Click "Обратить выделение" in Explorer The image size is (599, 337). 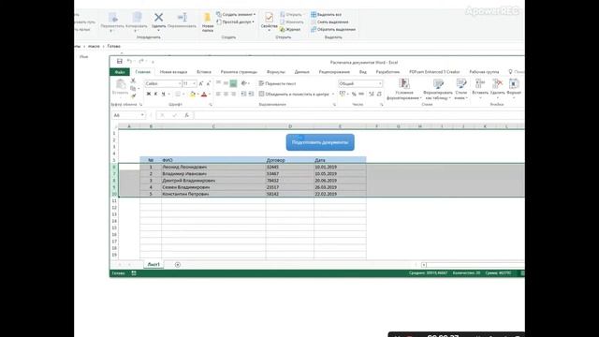333,29
